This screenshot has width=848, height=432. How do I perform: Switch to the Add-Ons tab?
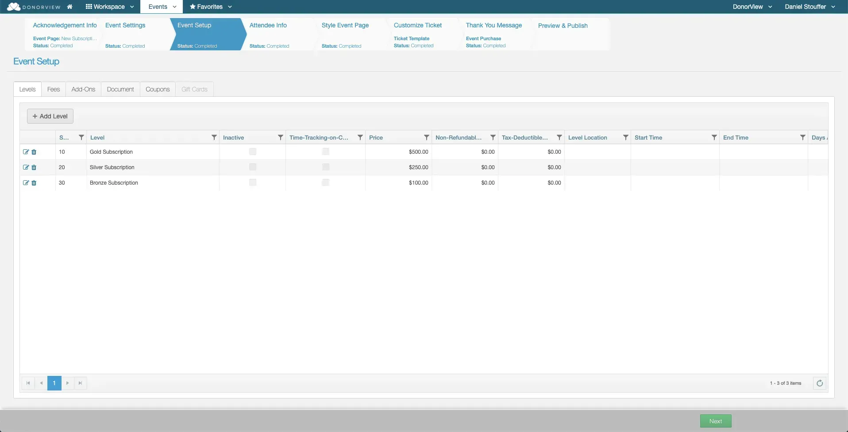pos(83,89)
